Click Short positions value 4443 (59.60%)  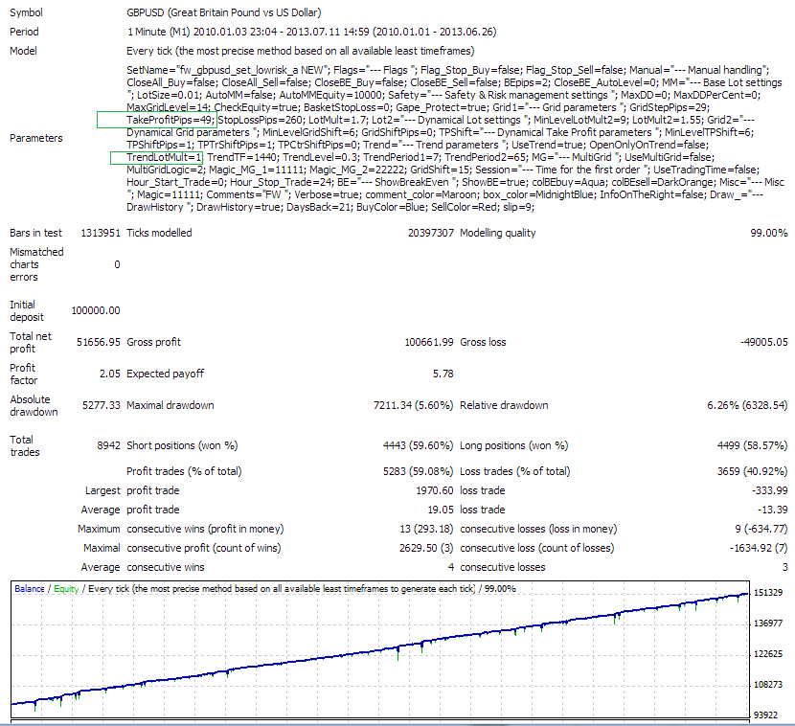tap(418, 445)
